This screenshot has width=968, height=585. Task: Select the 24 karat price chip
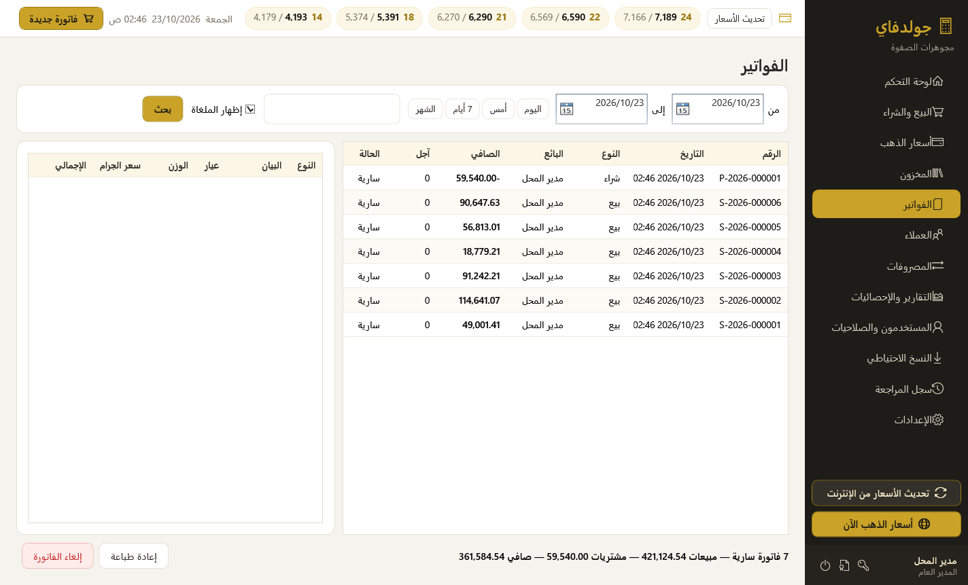[657, 18]
